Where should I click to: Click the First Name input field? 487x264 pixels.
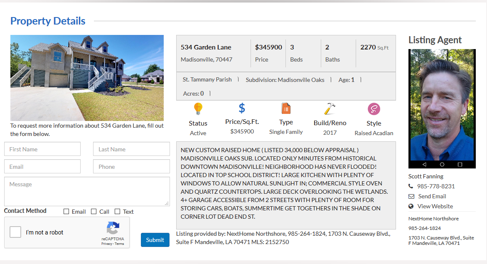click(x=42, y=149)
